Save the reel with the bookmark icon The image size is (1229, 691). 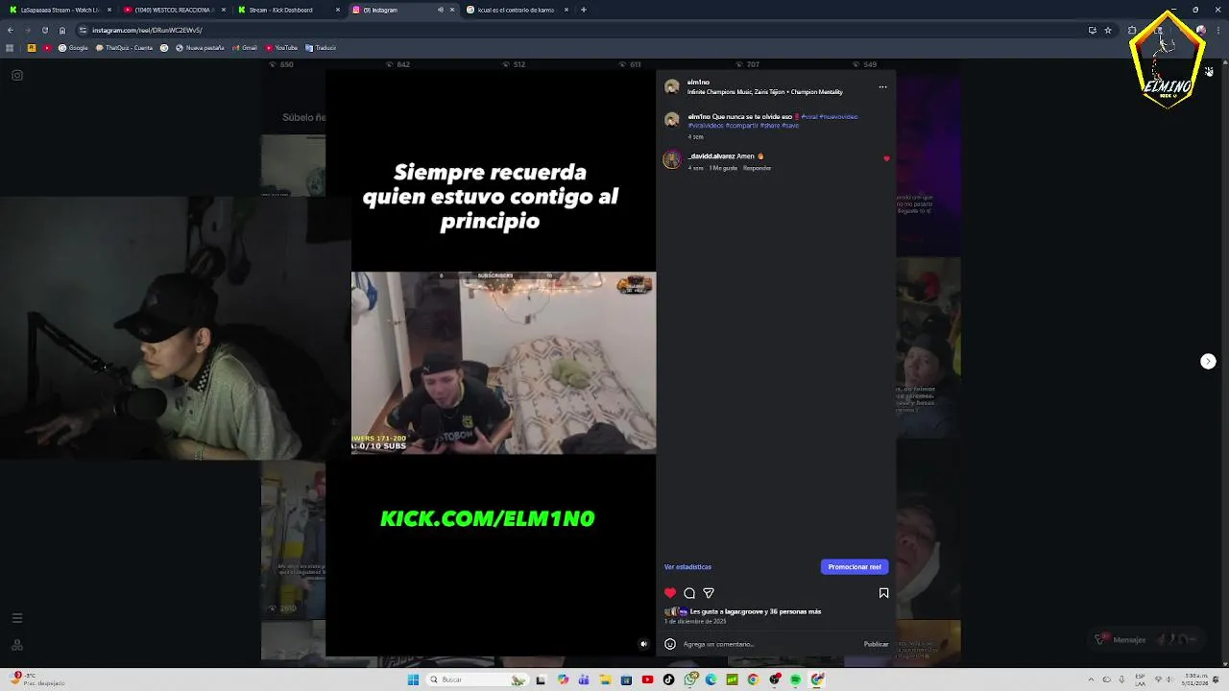point(883,593)
